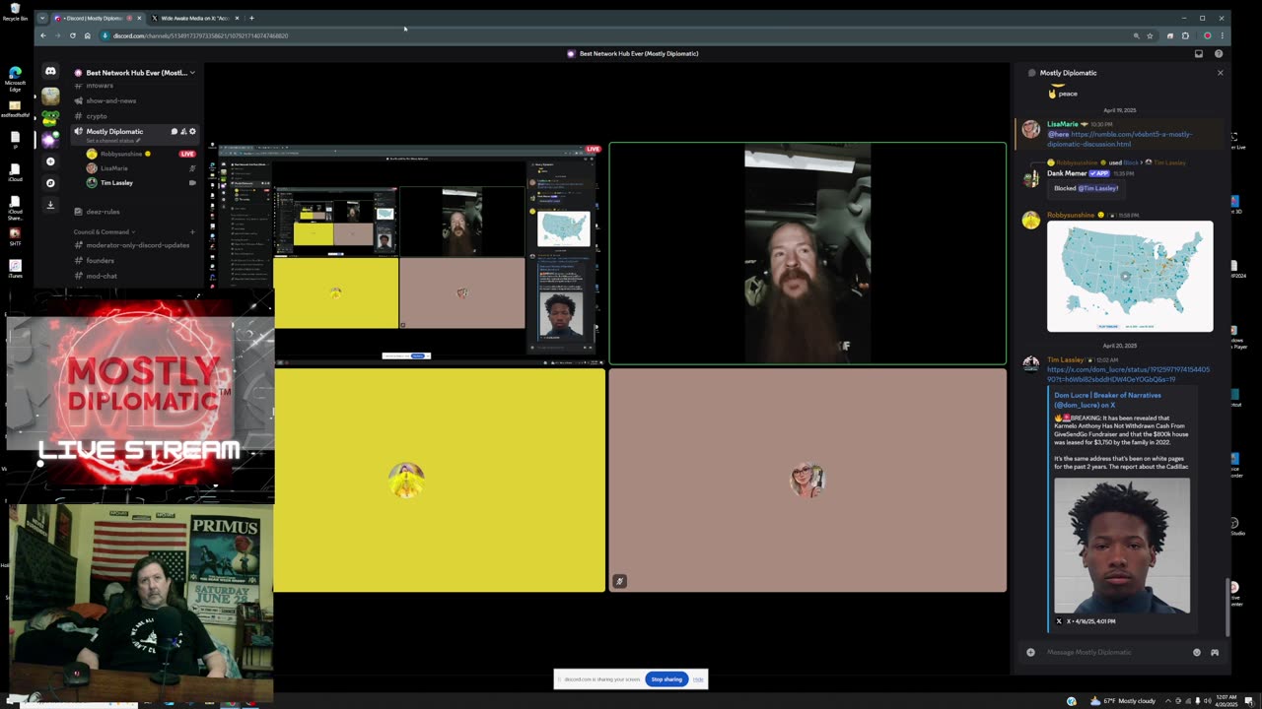The height and width of the screenshot is (709, 1262).
Task: Open Discover servers compass icon
Action: (50, 182)
